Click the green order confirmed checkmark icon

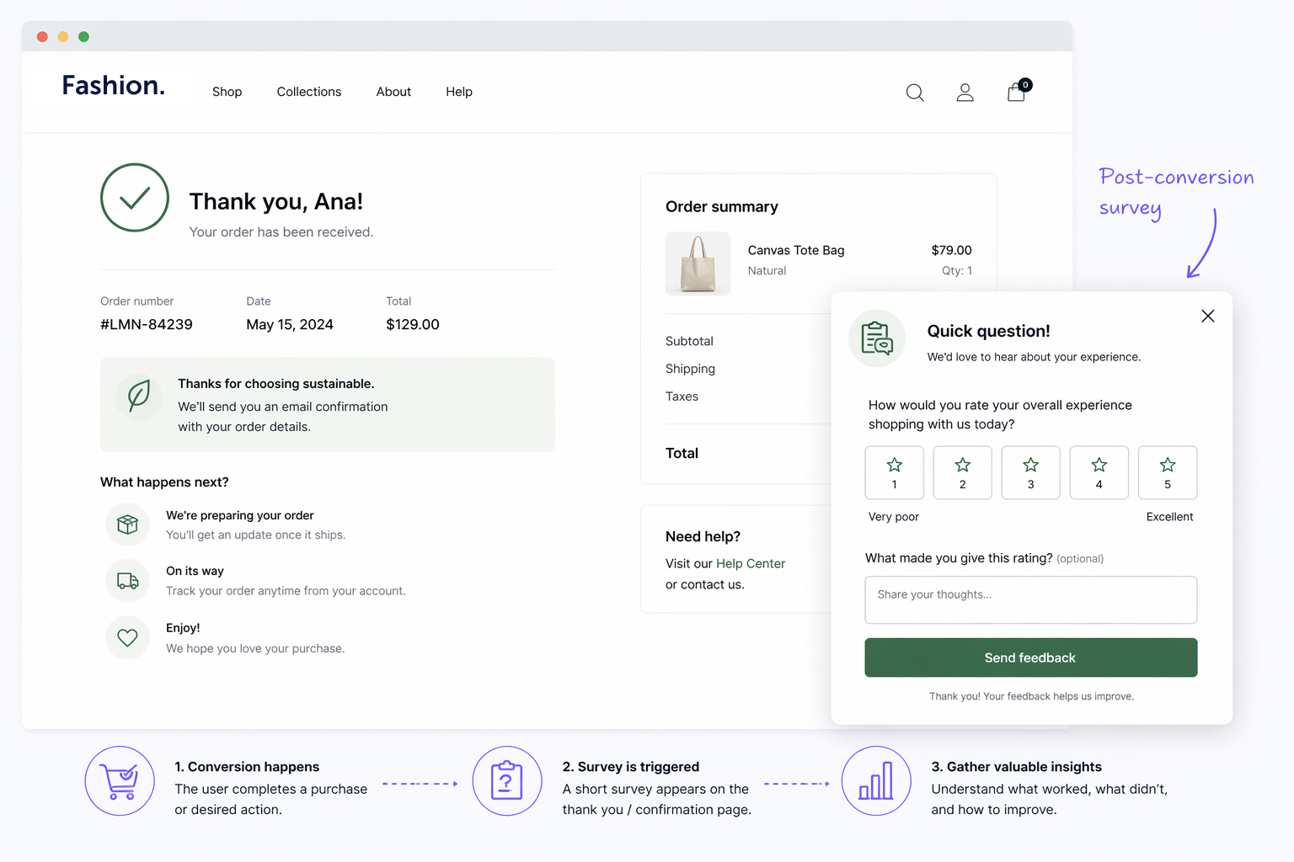click(135, 198)
